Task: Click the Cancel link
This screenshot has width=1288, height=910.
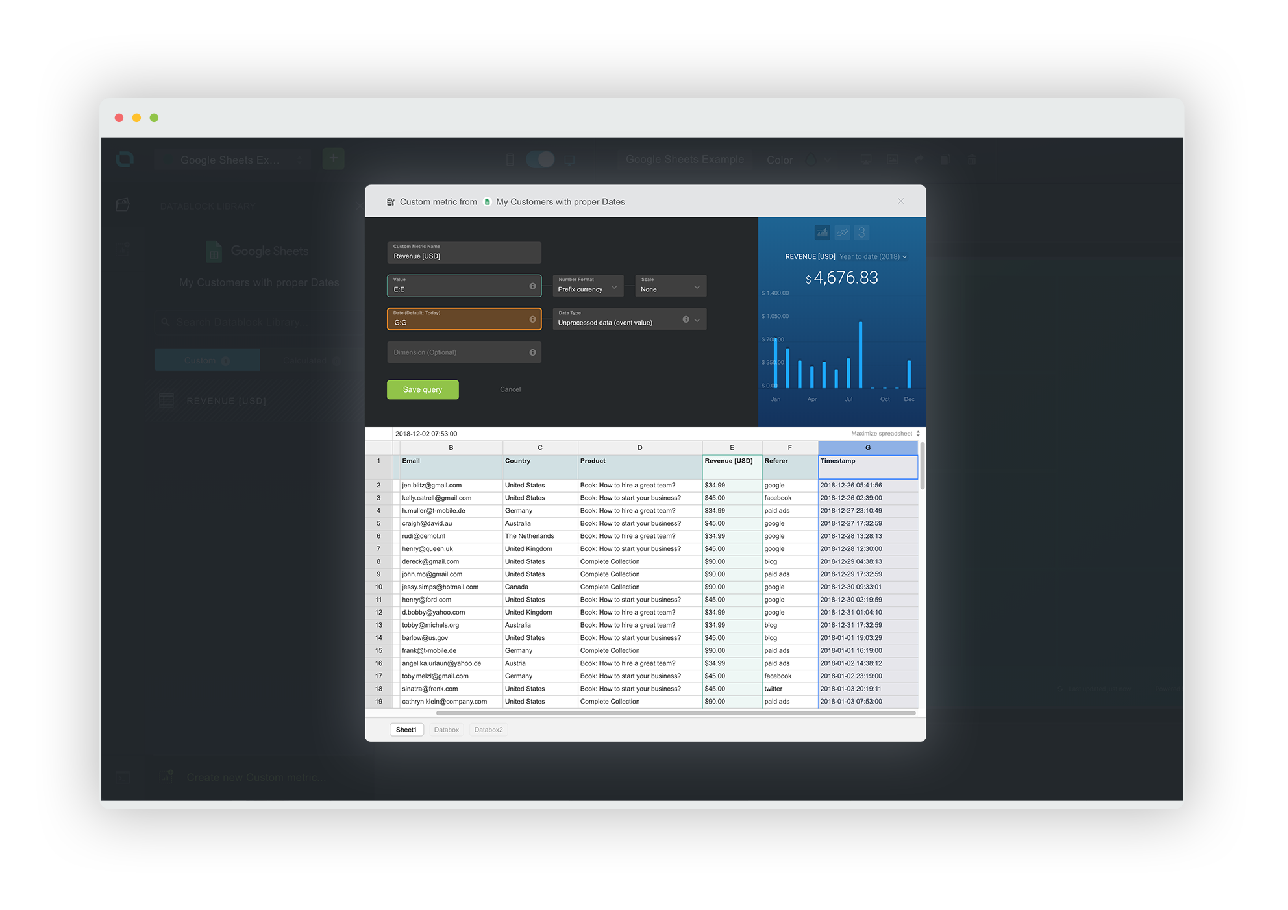Action: point(510,389)
